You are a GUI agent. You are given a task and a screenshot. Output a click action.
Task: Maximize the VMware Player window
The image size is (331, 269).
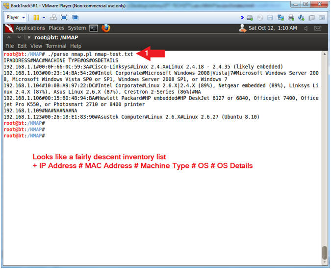pyautogui.click(x=306, y=4)
